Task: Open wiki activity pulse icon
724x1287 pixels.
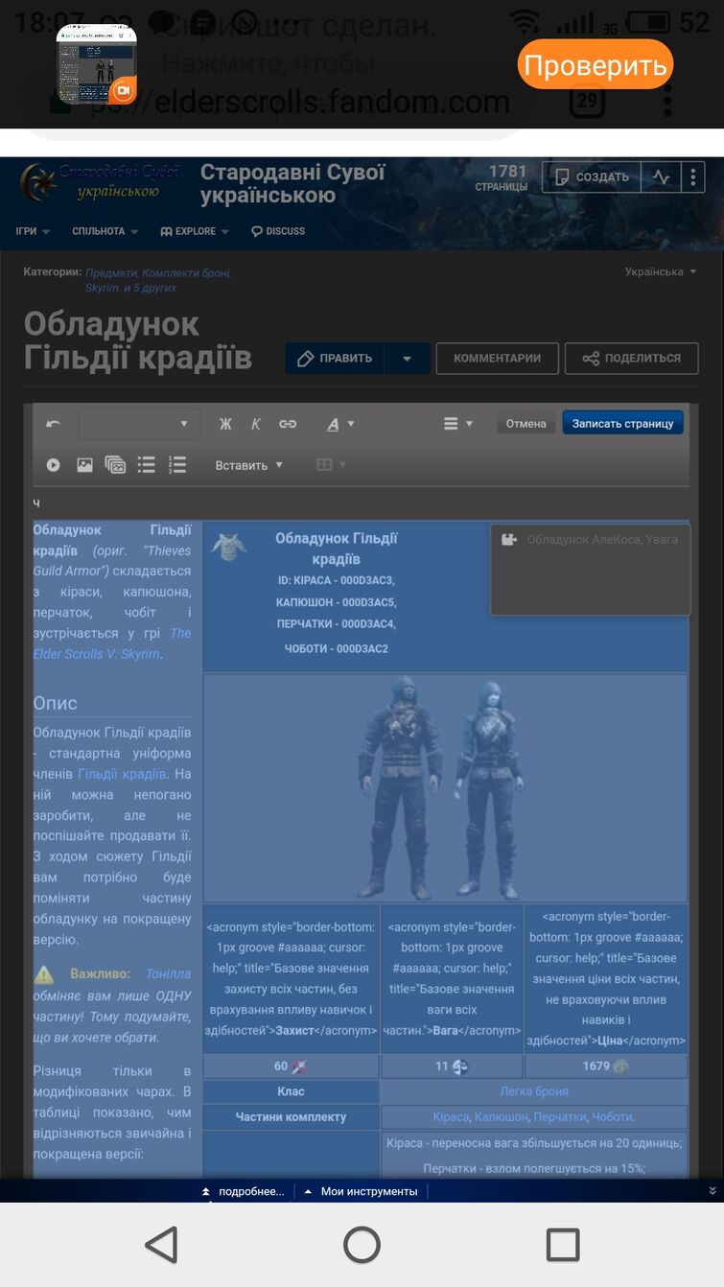Action: tap(662, 176)
